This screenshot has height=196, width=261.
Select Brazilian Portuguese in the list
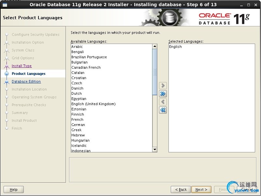[111, 57]
